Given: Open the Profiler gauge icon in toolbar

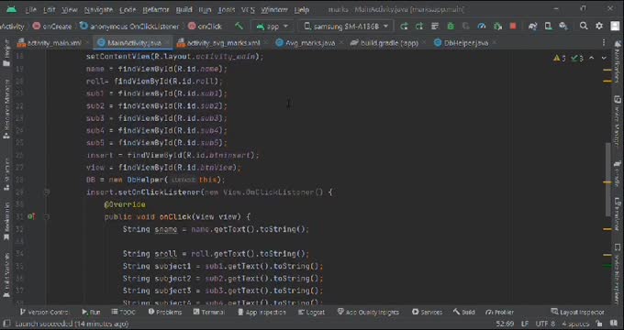Looking at the screenshot, I should click(482, 27).
